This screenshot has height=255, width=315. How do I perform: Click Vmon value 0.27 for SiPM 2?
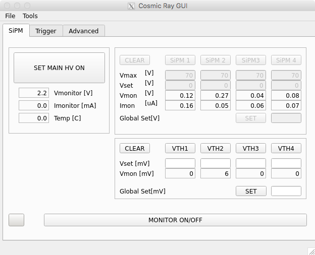(x=216, y=96)
